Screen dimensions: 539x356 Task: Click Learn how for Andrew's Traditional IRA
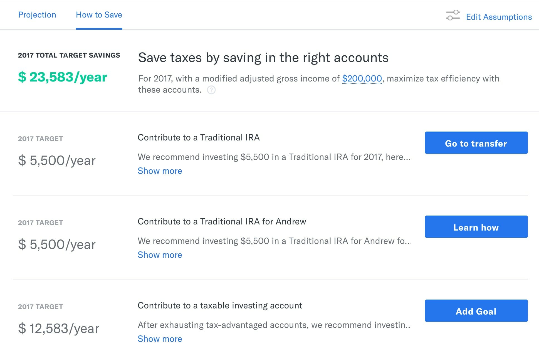476,228
